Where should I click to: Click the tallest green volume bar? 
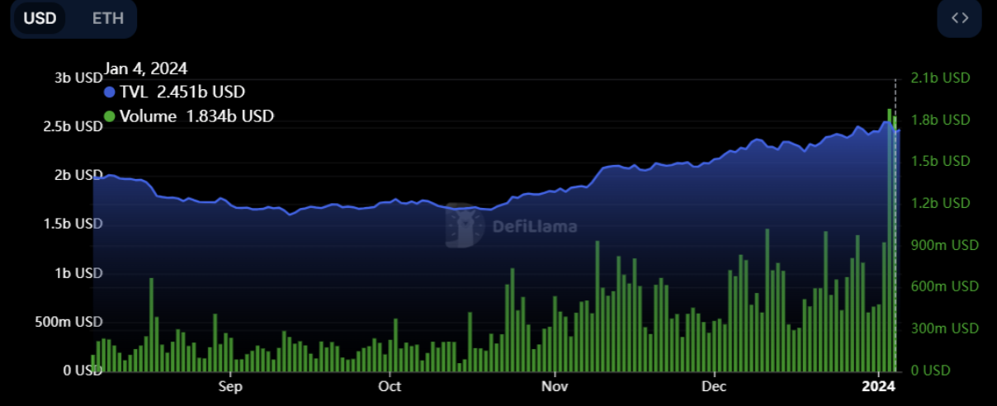[890, 239]
